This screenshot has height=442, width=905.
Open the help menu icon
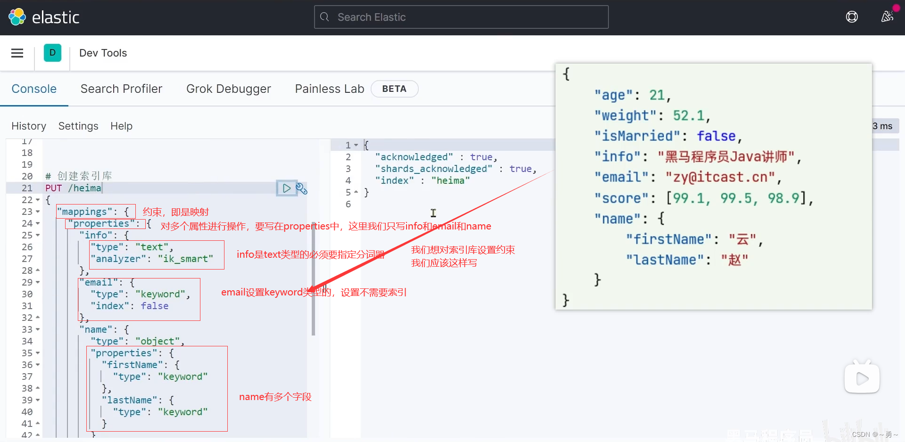click(852, 17)
